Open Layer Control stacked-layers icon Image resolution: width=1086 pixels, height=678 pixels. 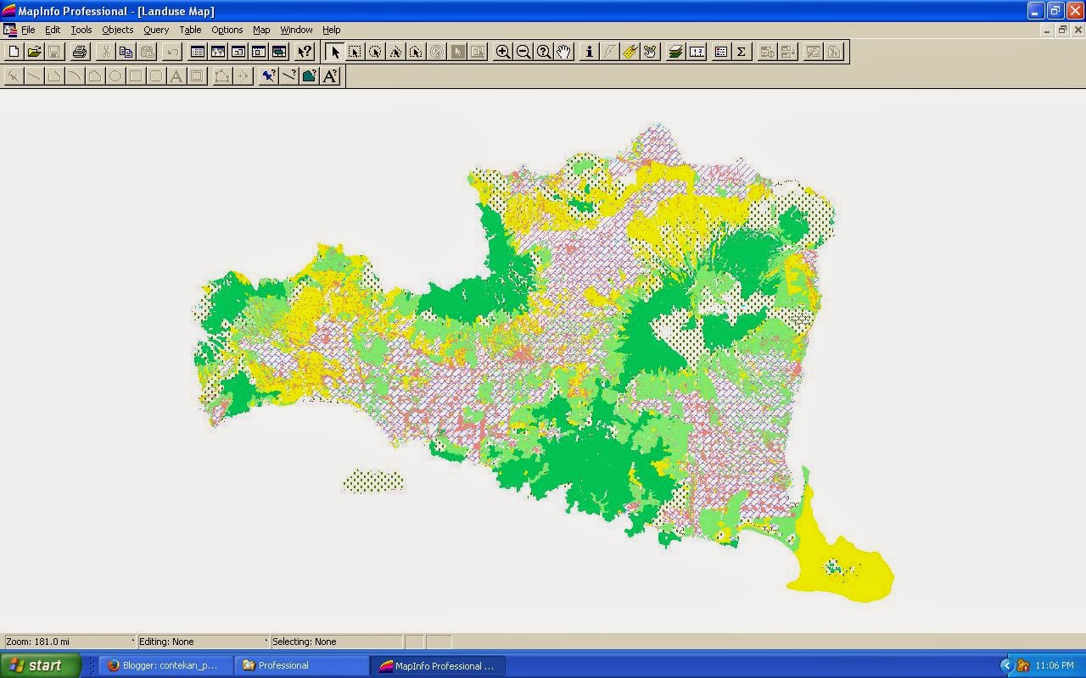coord(675,52)
